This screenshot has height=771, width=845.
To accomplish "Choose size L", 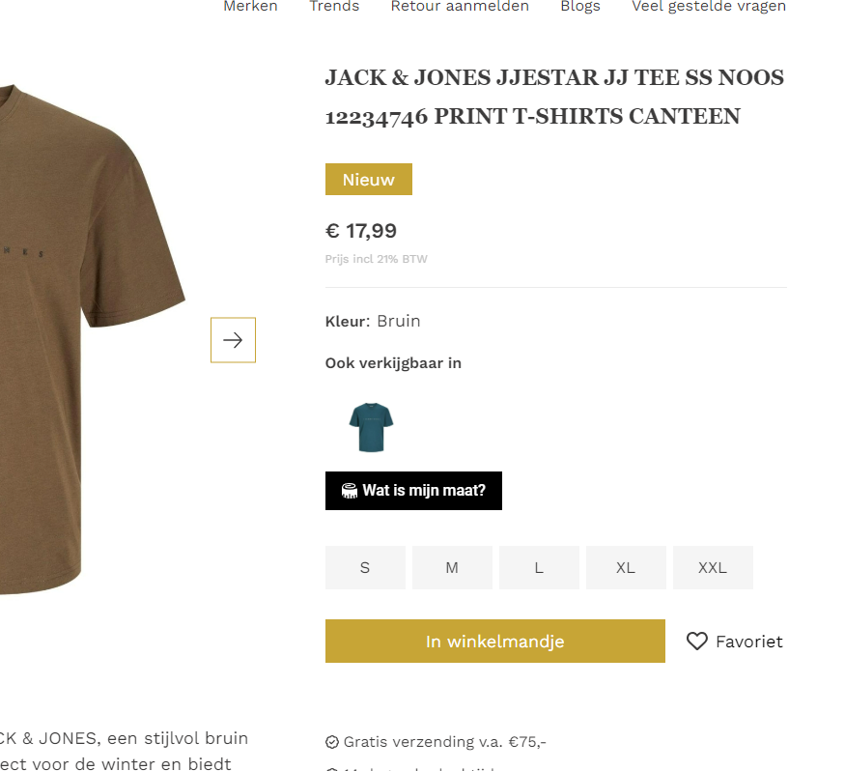I will coord(539,568).
